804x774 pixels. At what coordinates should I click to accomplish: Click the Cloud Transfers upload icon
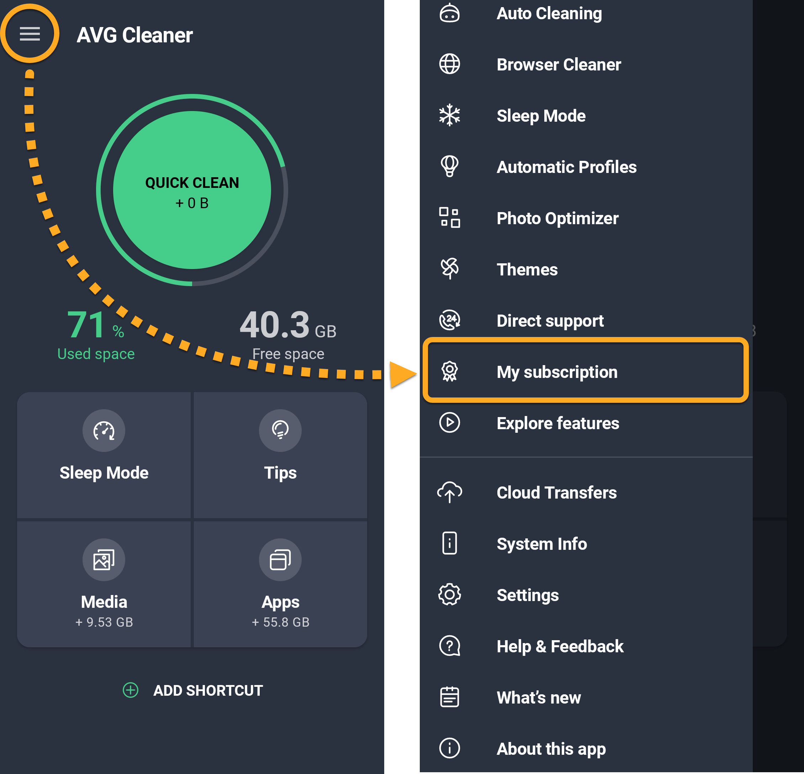(x=450, y=492)
